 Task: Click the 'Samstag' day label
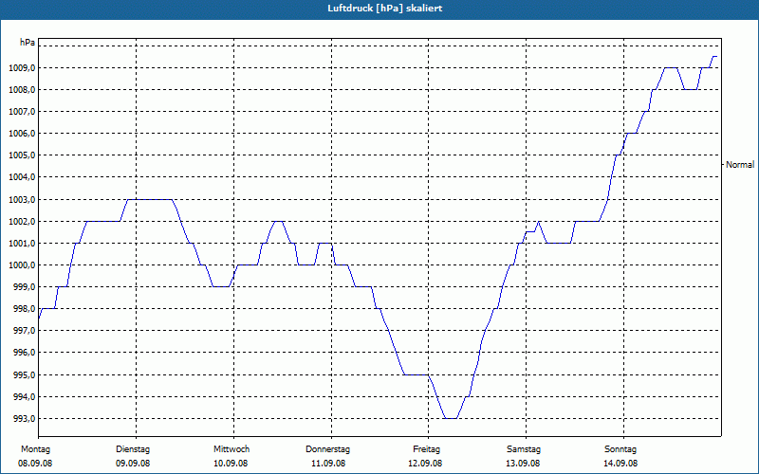click(x=524, y=449)
